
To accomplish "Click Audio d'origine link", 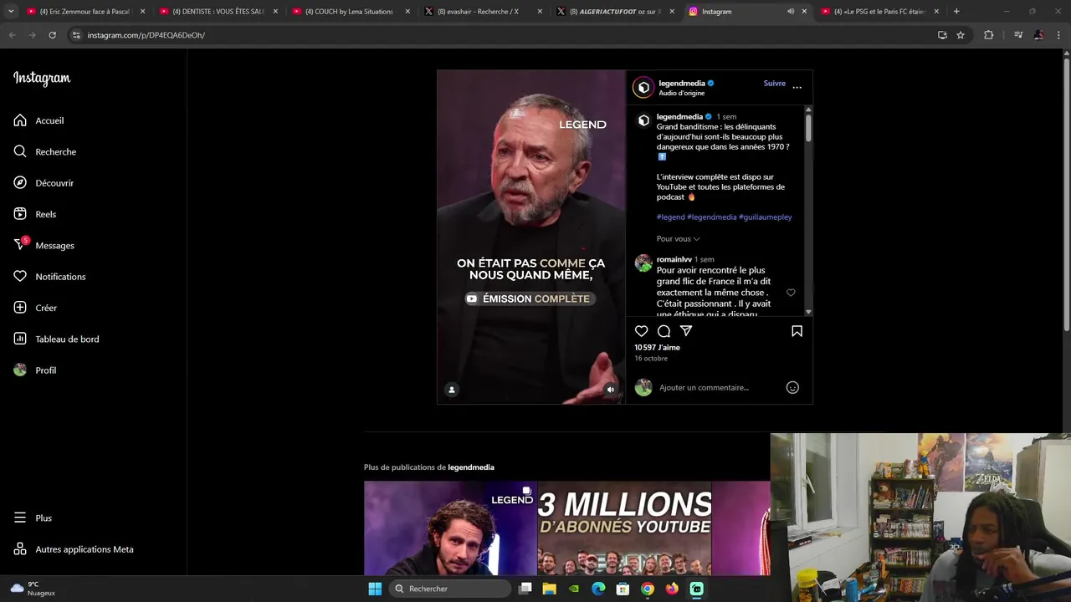I will (682, 94).
